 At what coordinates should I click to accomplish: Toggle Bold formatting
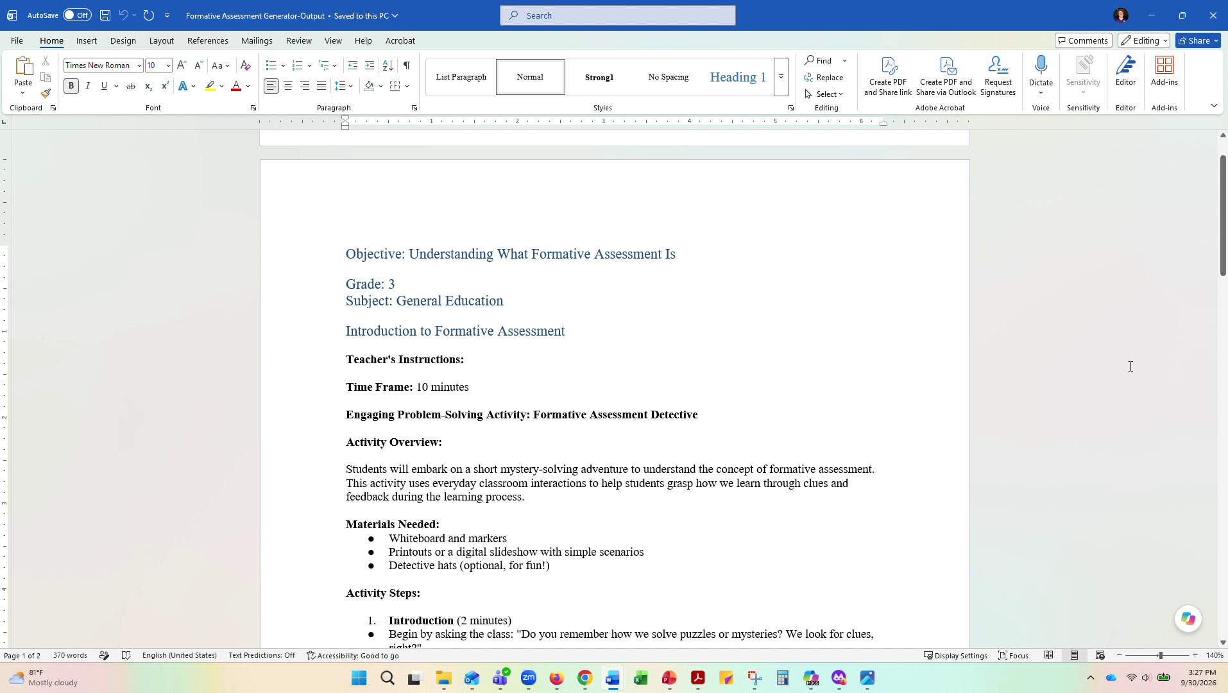pos(71,86)
